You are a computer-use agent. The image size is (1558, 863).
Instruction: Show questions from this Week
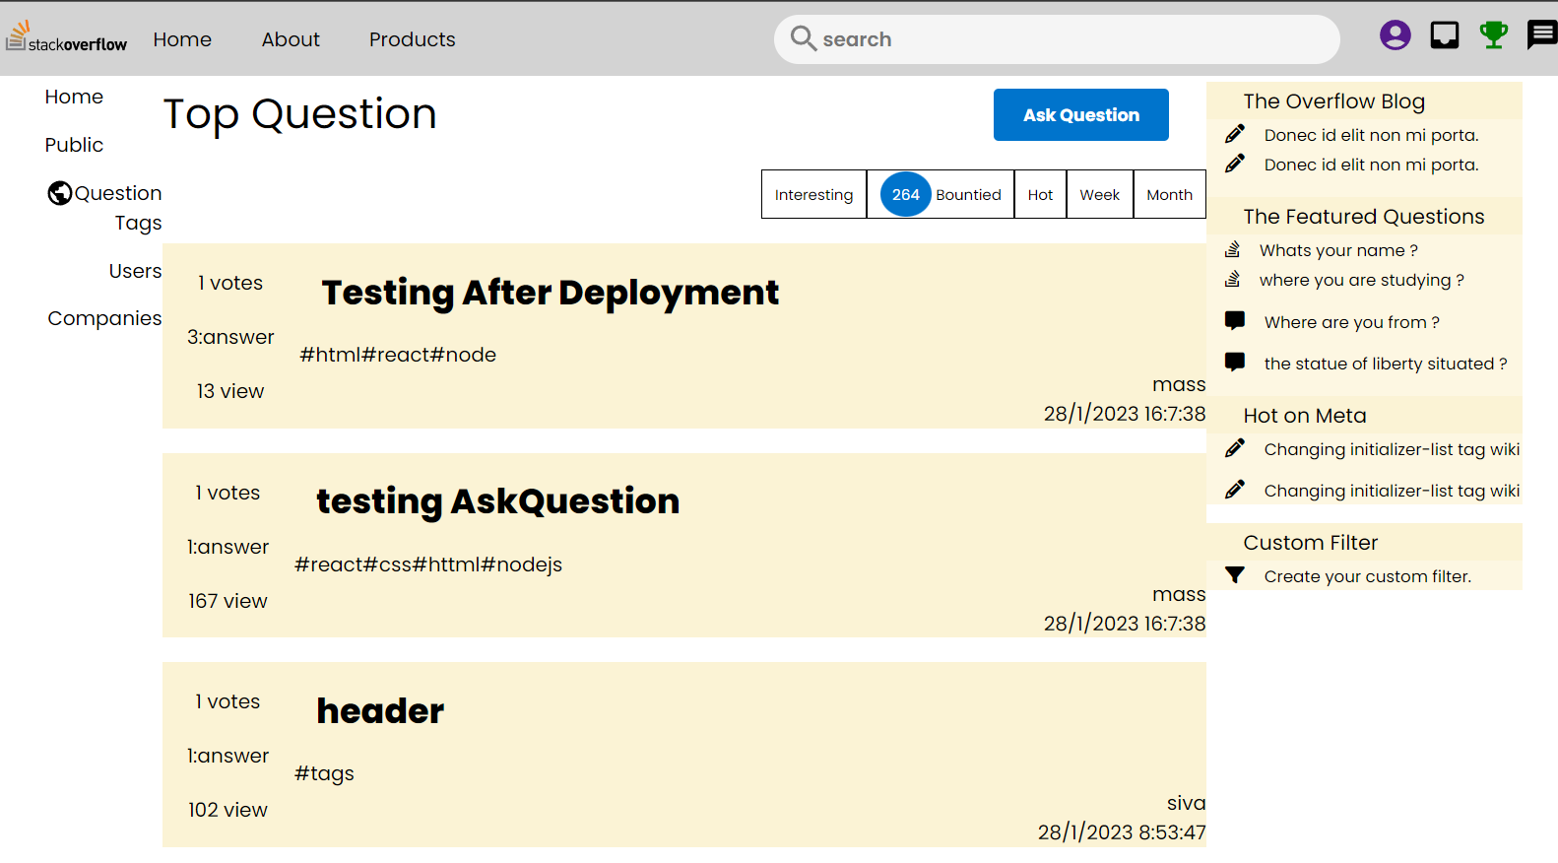tap(1099, 195)
